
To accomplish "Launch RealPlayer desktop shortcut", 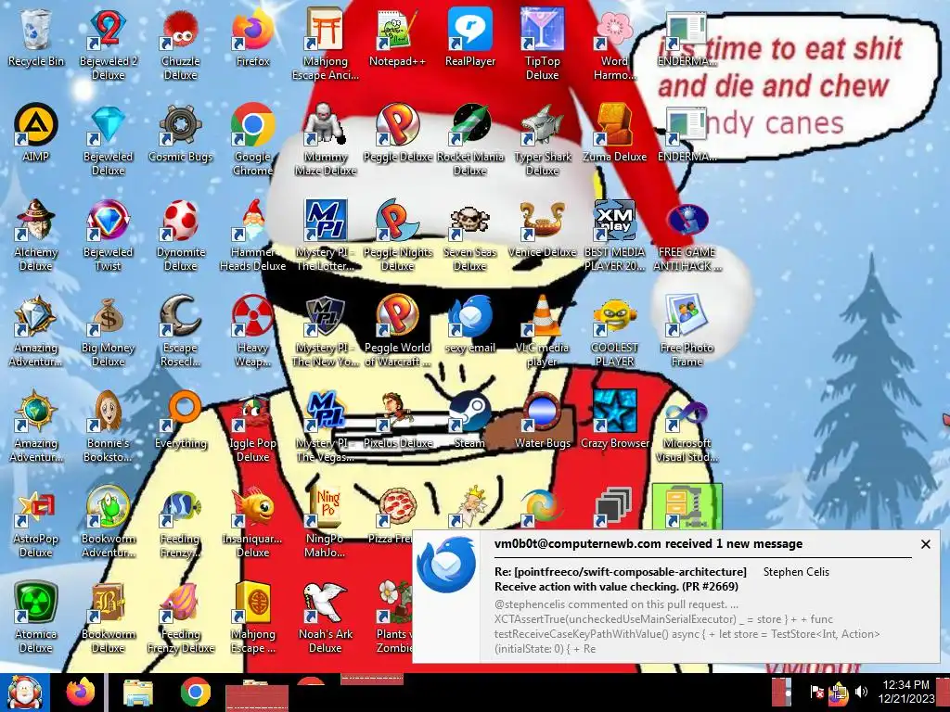I will pos(470,38).
